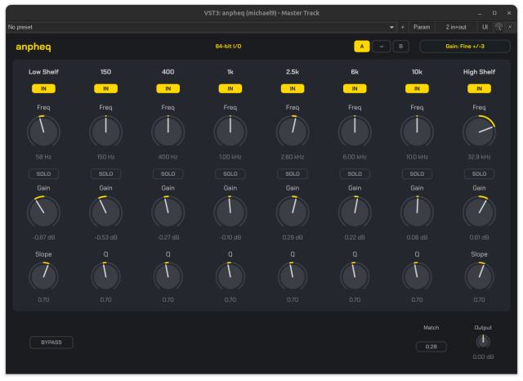Toggle the 10k band IN button
523x381 pixels.
click(417, 89)
